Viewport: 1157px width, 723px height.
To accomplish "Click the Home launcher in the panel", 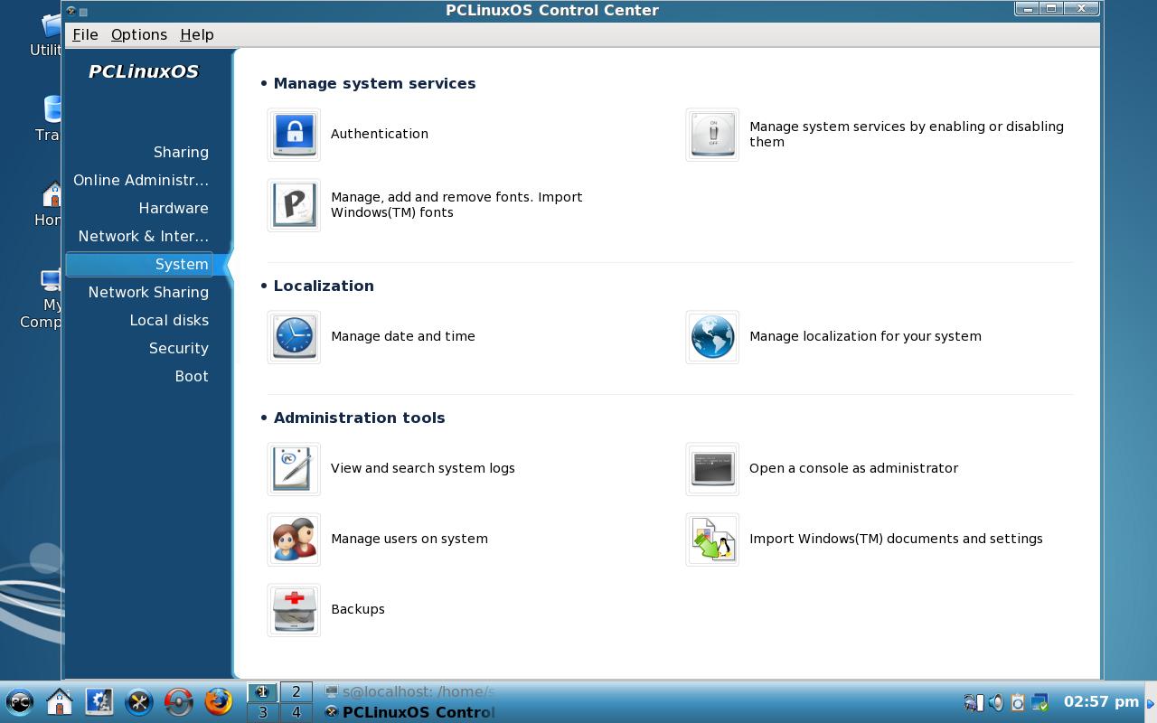I will pyautogui.click(x=60, y=701).
